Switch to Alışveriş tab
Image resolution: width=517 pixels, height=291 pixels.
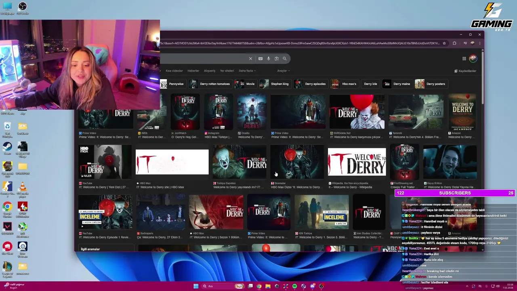pyautogui.click(x=210, y=71)
